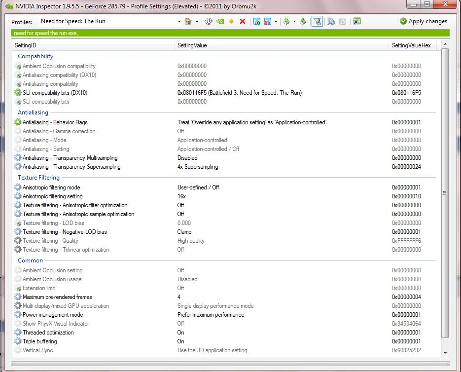Open the dropdown arrow next to export profiles icon
Viewport: 461px width, 372px height.
click(x=294, y=22)
